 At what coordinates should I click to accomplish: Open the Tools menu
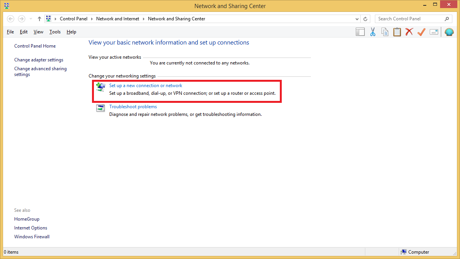click(55, 32)
